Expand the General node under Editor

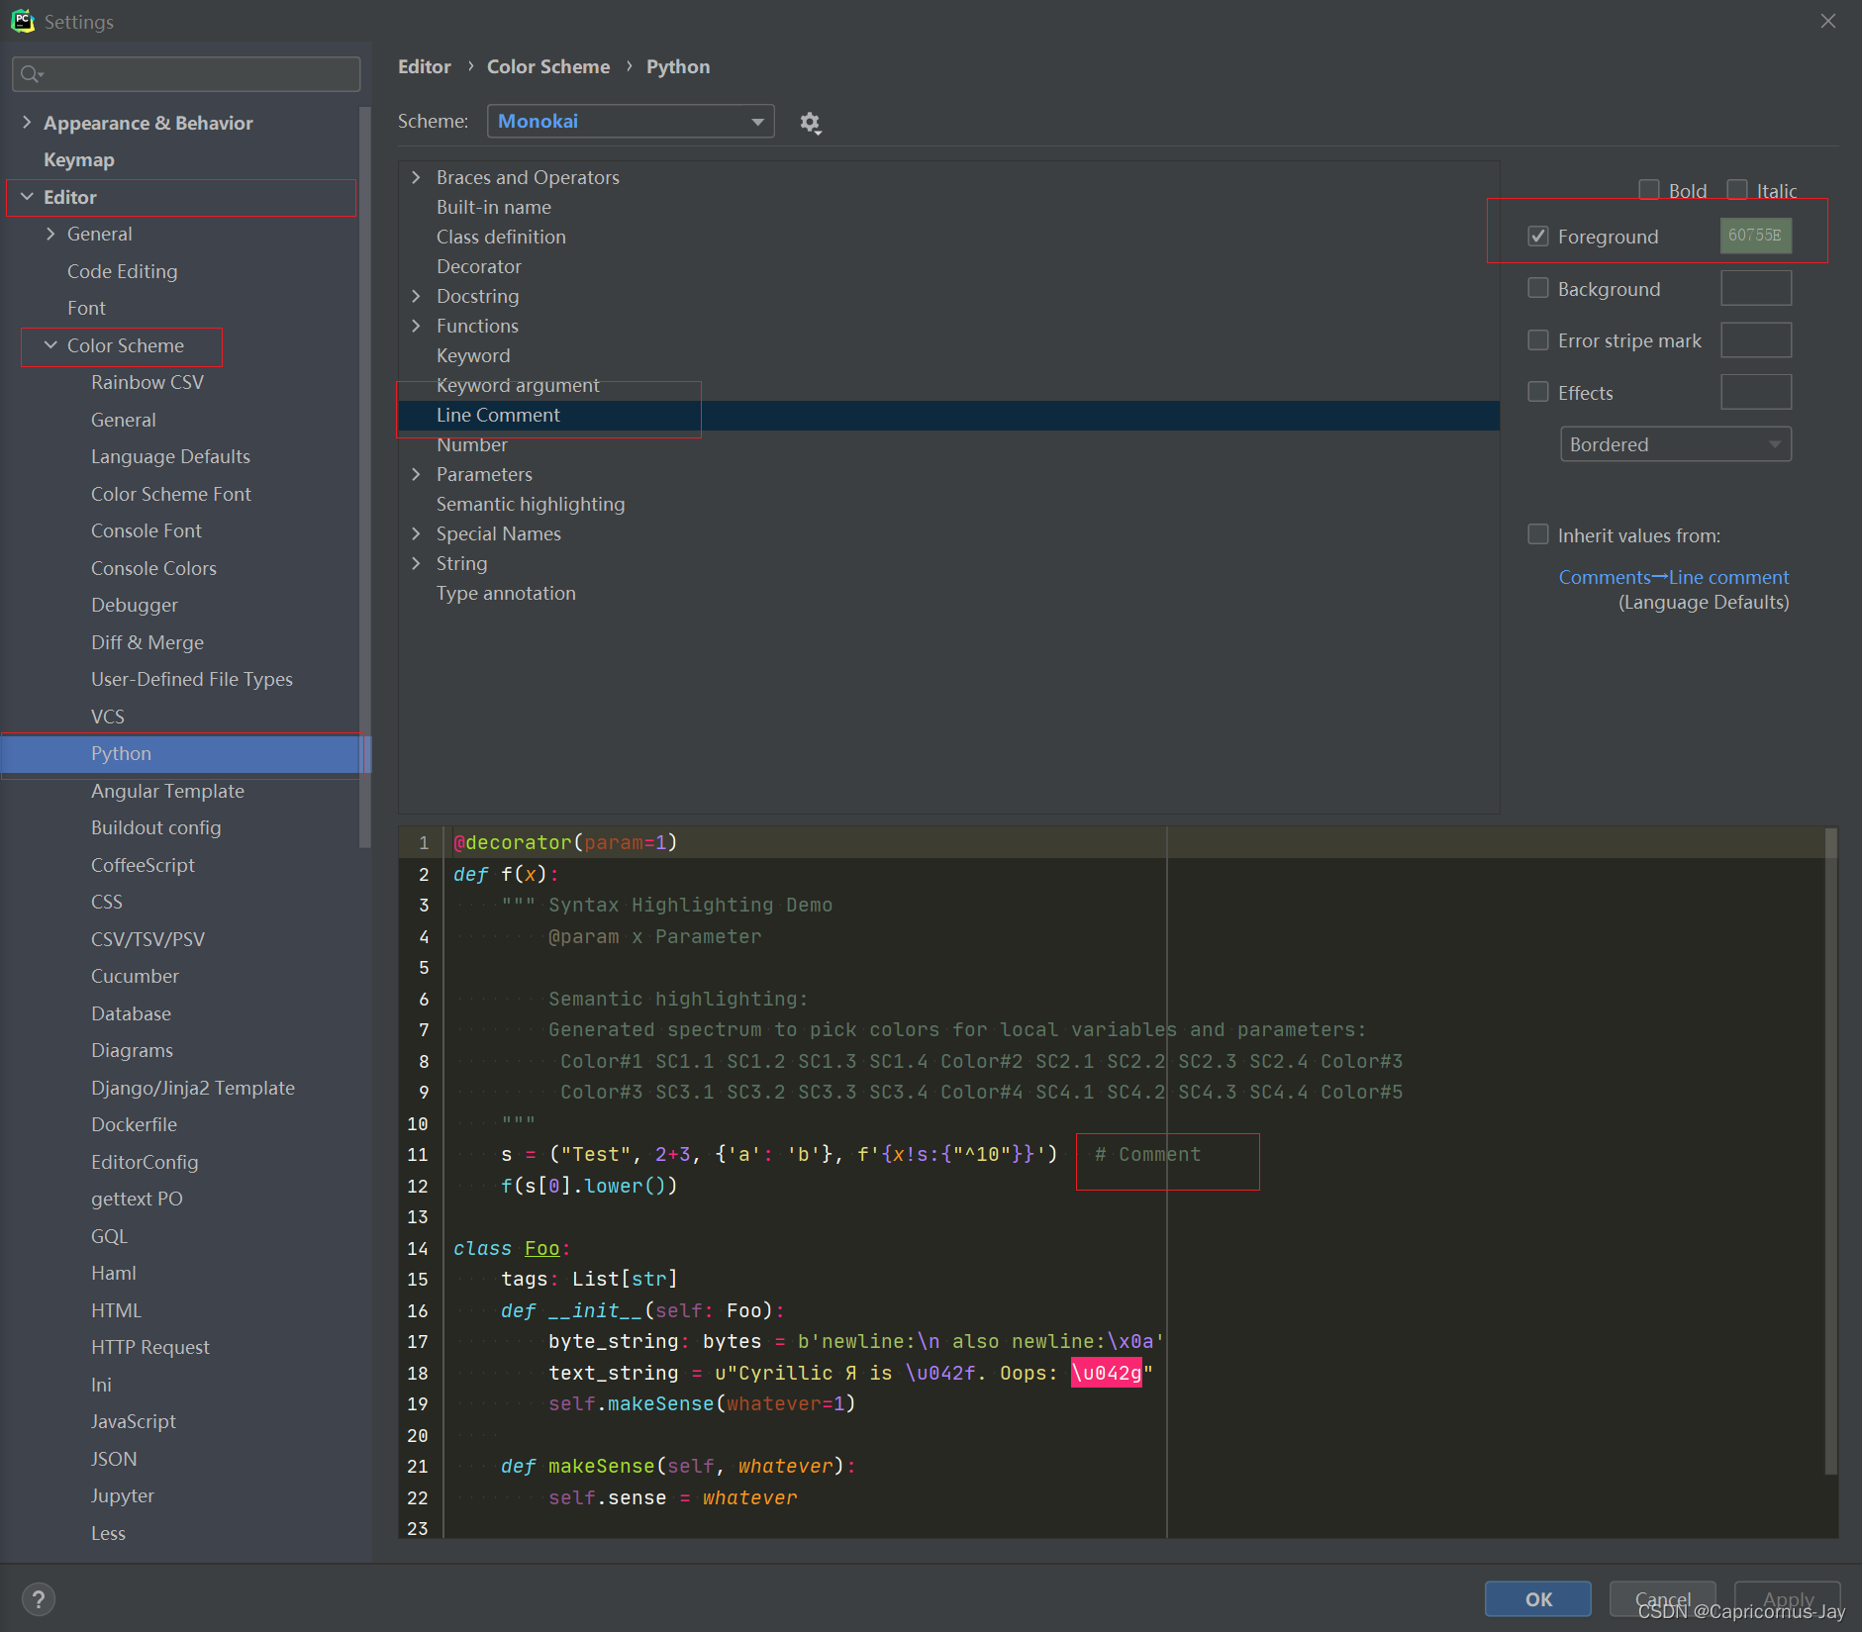[50, 234]
